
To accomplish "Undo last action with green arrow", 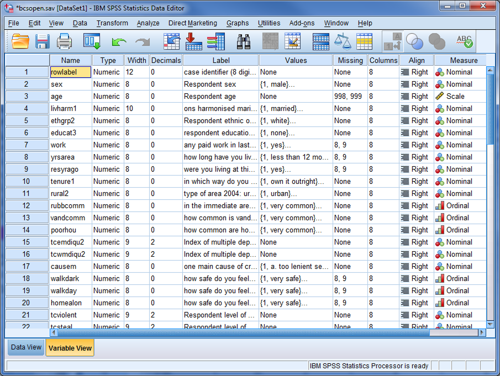I will (x=119, y=42).
